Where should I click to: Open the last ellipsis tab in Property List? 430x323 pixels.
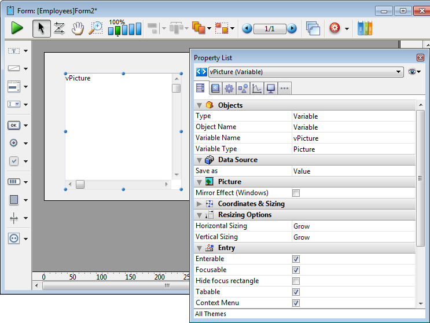coord(284,89)
